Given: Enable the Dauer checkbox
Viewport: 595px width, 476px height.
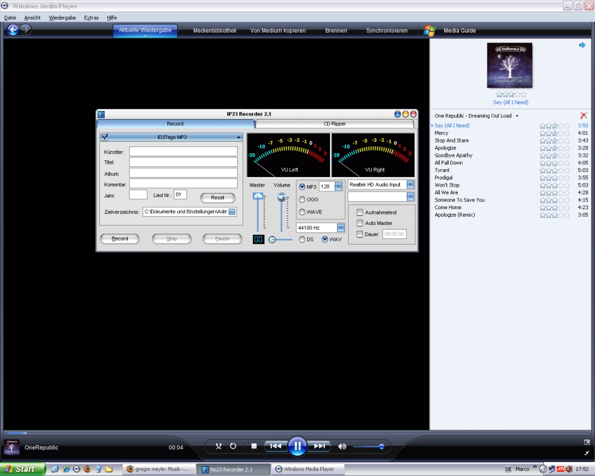Looking at the screenshot, I should point(360,234).
